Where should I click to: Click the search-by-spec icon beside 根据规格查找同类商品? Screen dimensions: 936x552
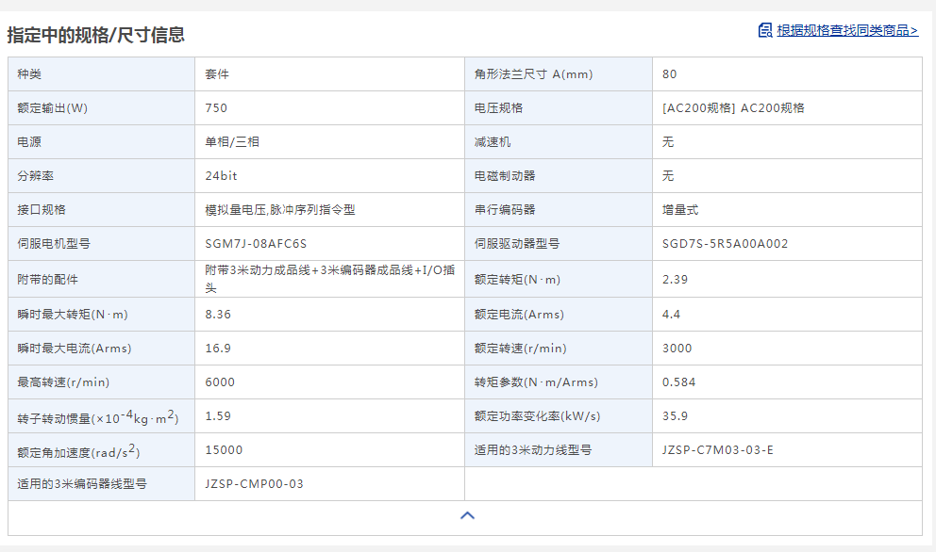pos(765,30)
